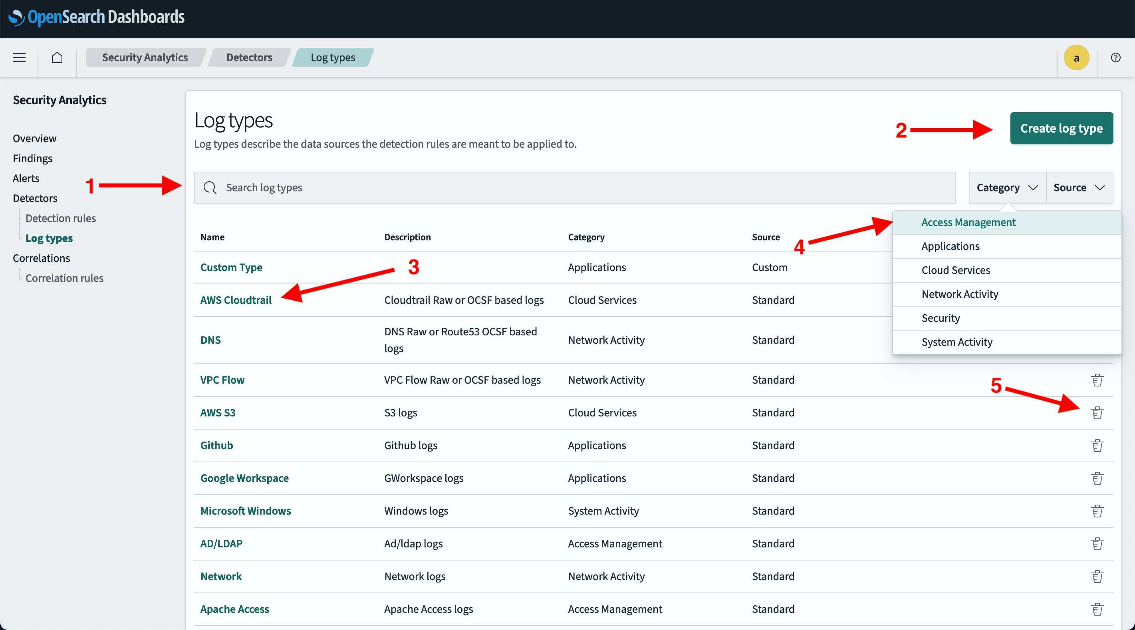Delete the Apache Access log type
Screen dimensions: 1135x630
(1097, 609)
